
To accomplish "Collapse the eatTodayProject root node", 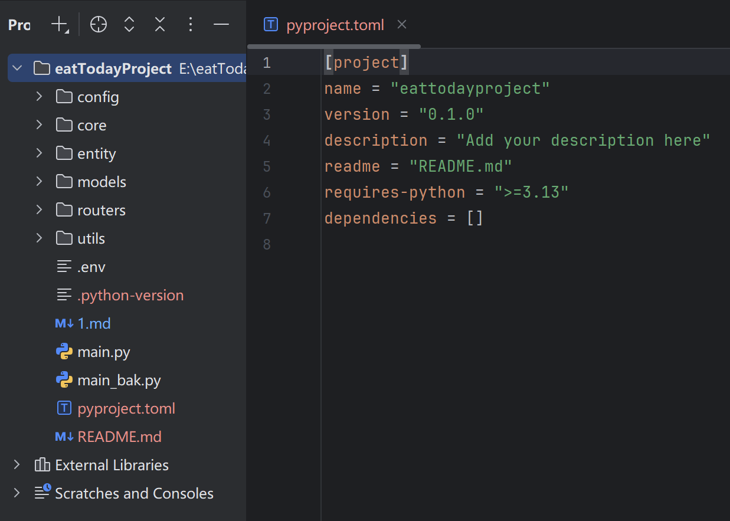I will tap(17, 68).
